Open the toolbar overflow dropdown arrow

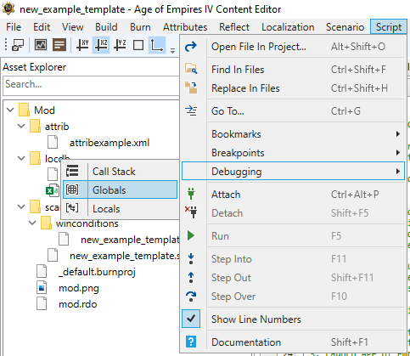coord(172,51)
